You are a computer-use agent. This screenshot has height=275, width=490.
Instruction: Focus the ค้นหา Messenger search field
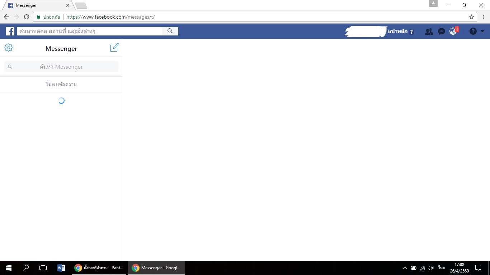tap(61, 67)
